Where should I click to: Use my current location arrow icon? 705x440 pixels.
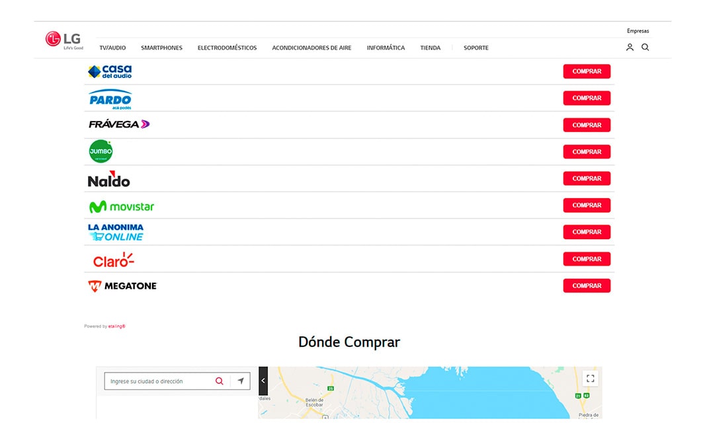tap(241, 381)
